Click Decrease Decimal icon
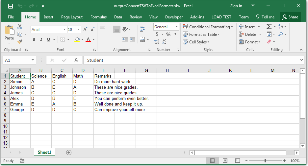Screen dimensions: 308x166 (164, 42)
